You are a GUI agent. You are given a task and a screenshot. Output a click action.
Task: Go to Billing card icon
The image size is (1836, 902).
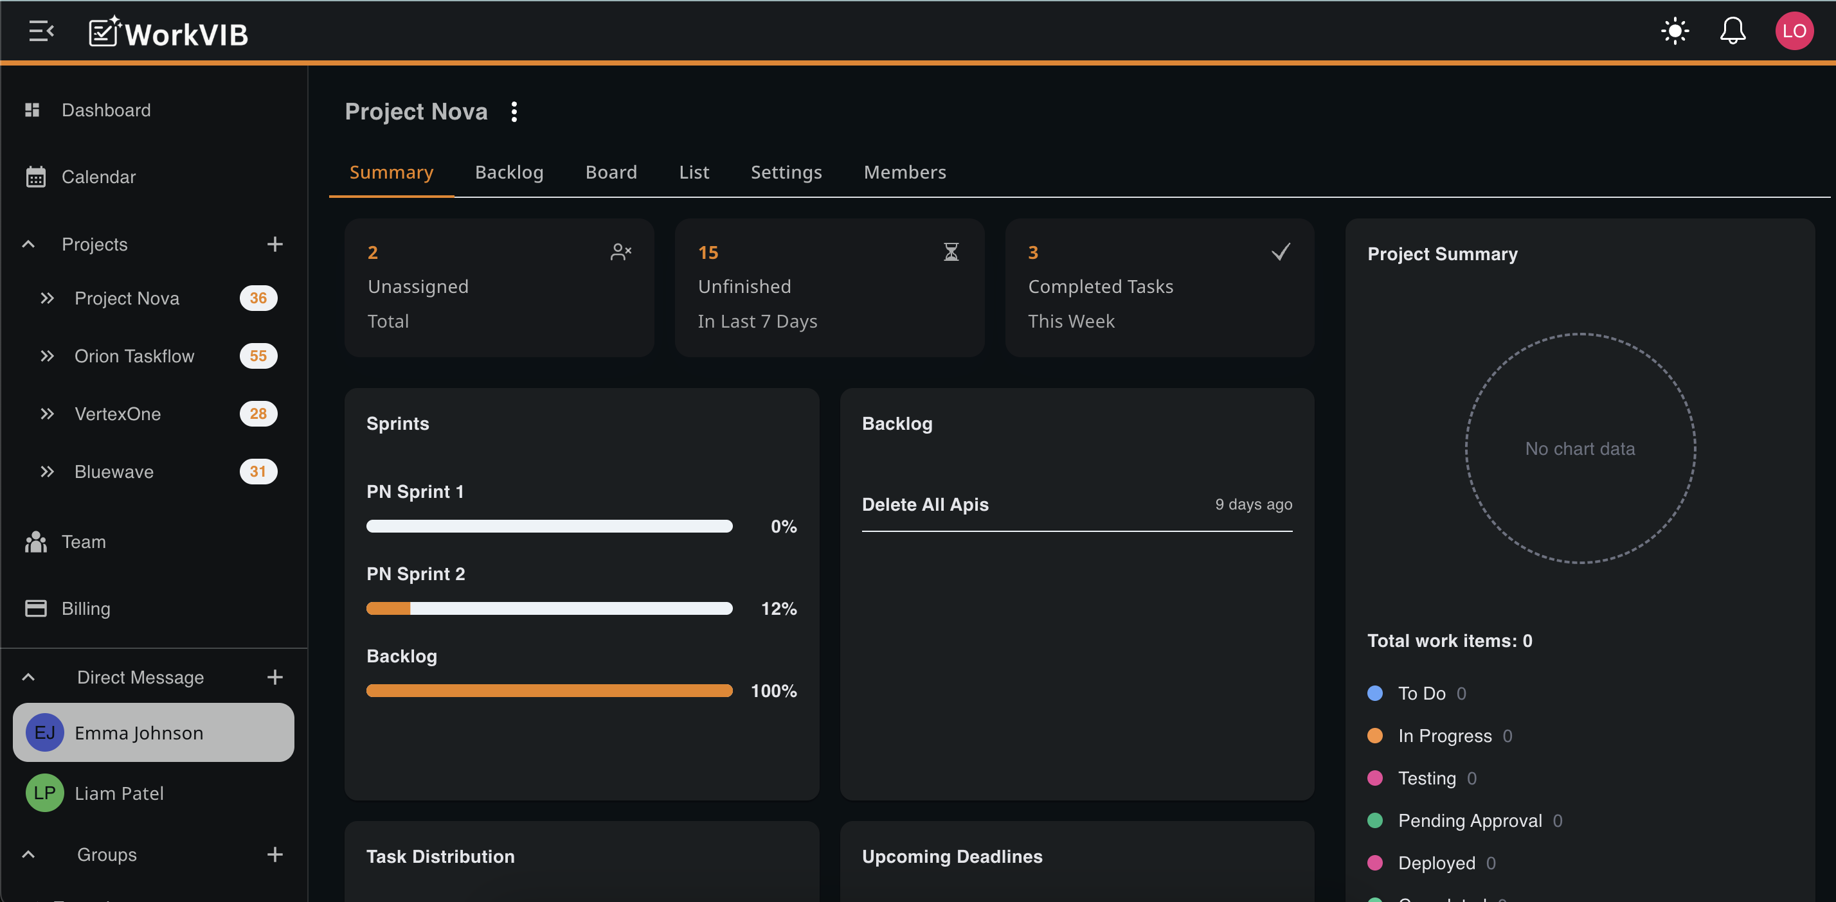click(35, 608)
